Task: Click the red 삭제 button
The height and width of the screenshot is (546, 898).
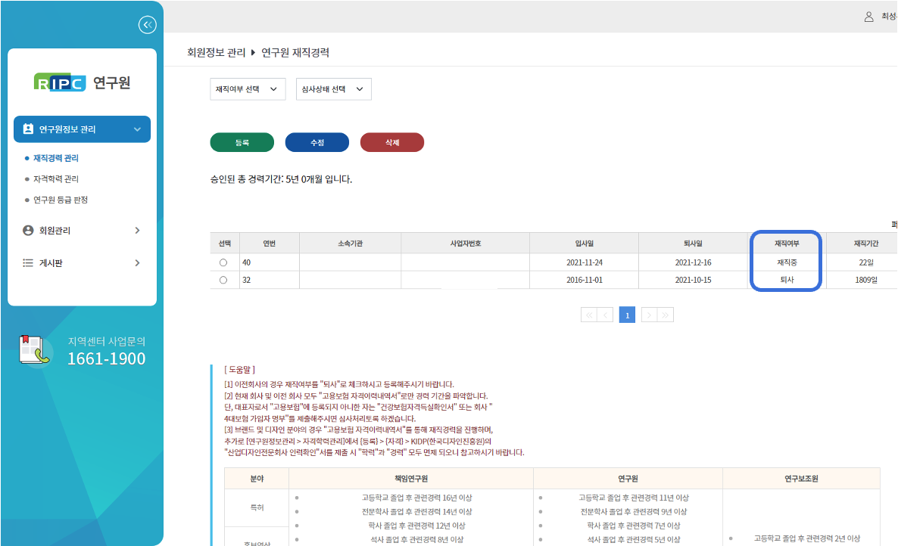Action: coord(391,142)
